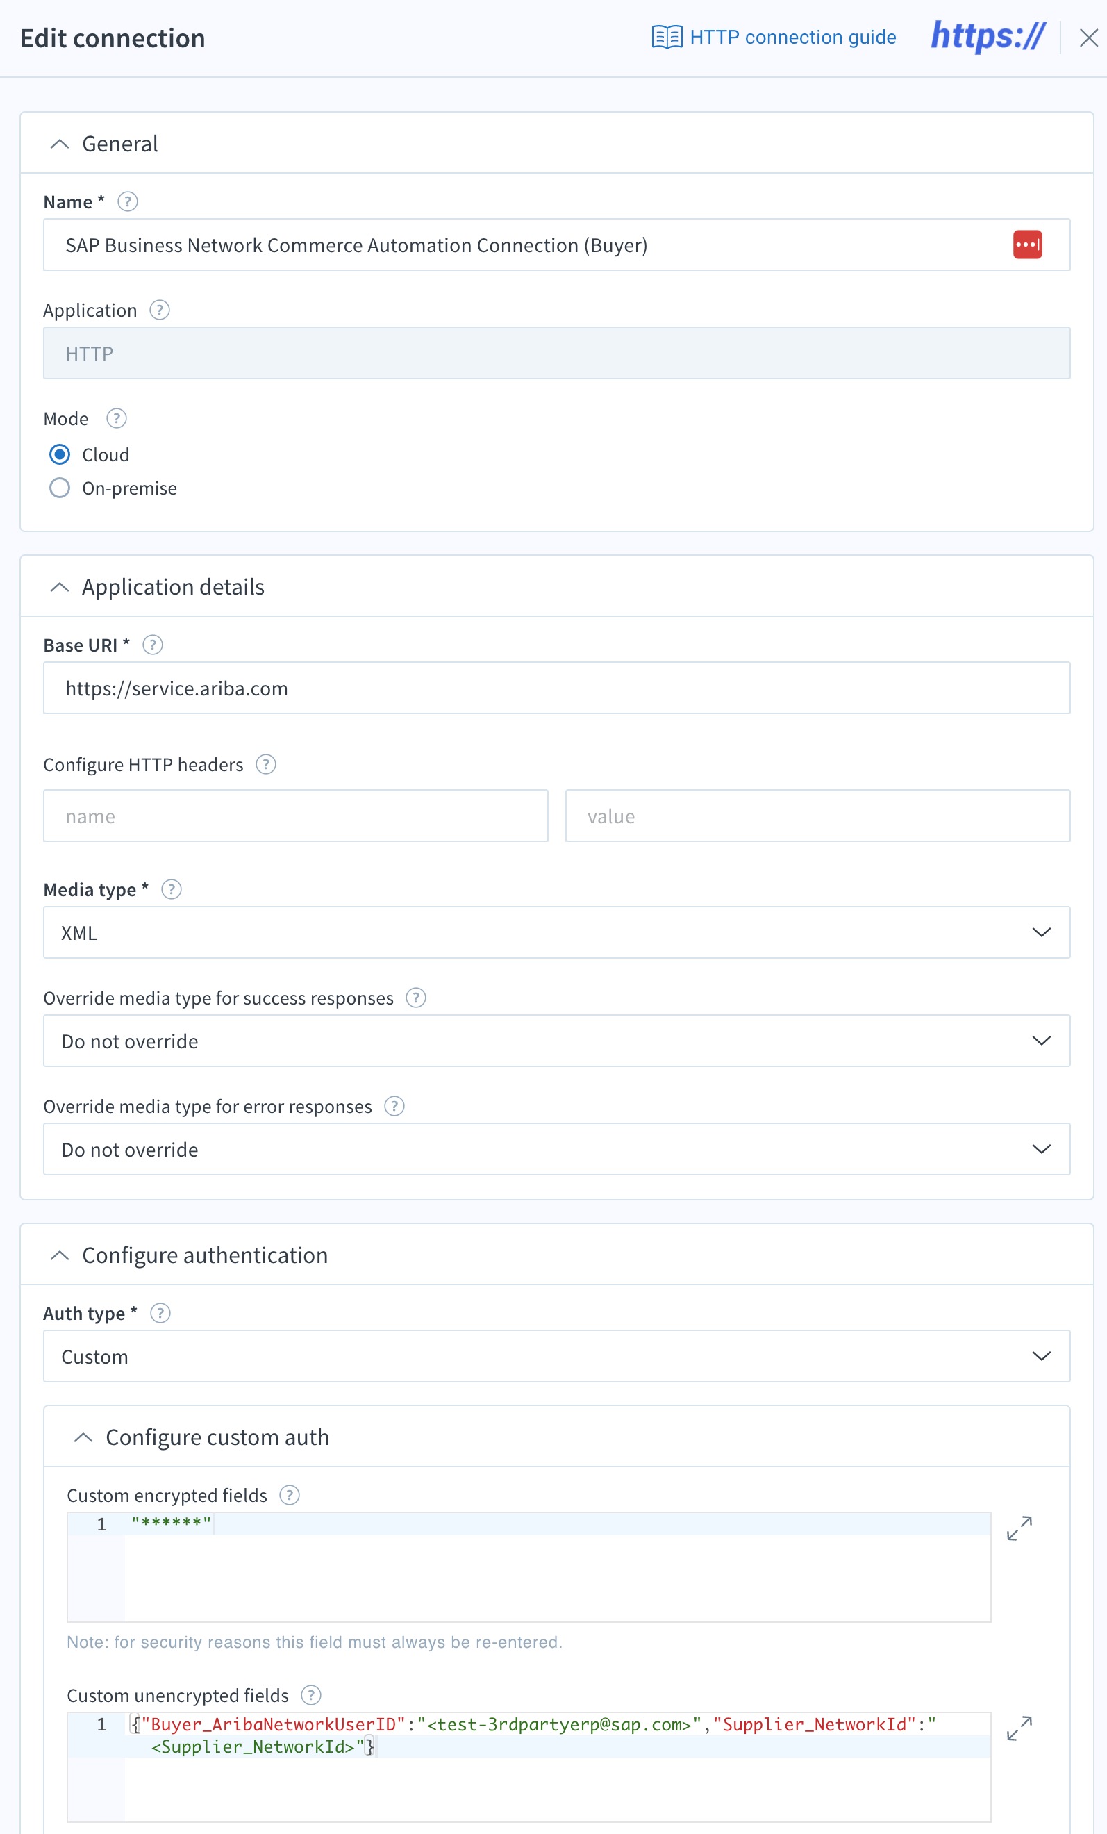Screen dimensions: 1107x1834
Task: Click the help icon beside Base URI
Action: click(x=153, y=645)
